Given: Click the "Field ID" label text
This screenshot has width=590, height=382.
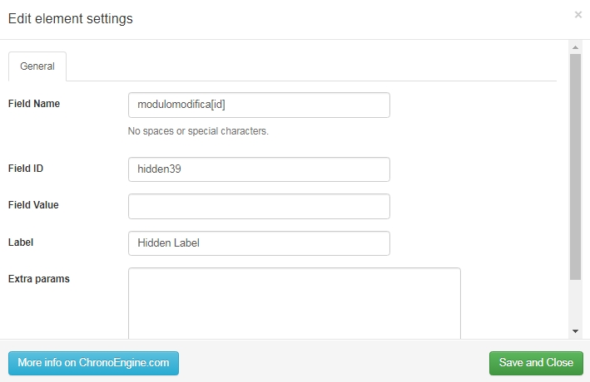Looking at the screenshot, I should [x=26, y=169].
